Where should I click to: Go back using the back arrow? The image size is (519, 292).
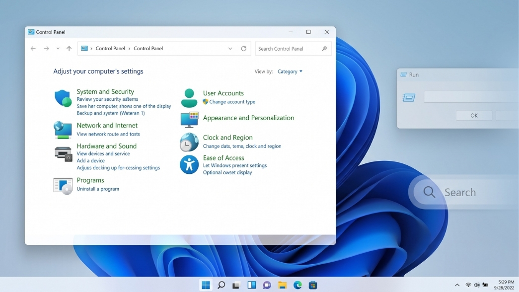[x=33, y=48]
